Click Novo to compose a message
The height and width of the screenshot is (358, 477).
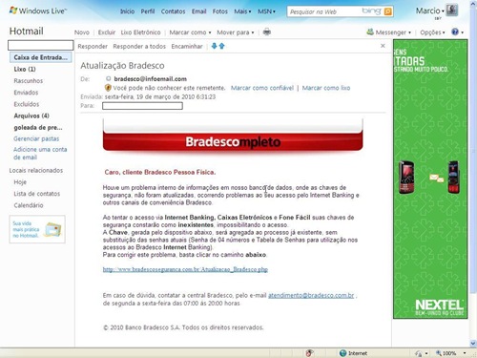coord(82,32)
